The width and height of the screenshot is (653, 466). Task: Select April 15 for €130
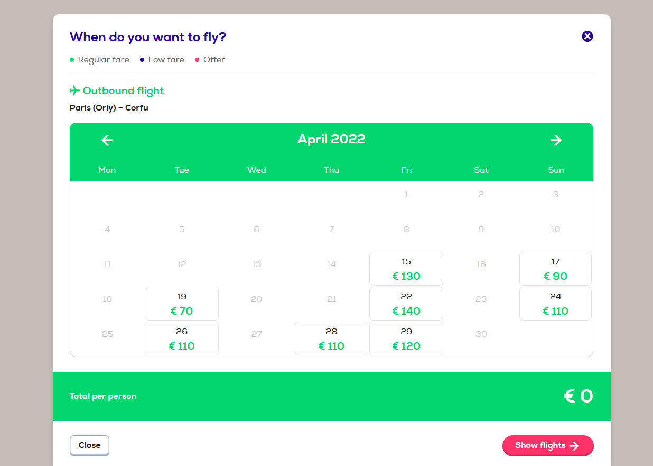406,269
